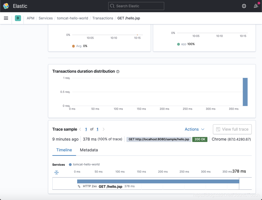Open the D space selector avatar
Viewport: 262px width, 200px height.
[x=18, y=18]
